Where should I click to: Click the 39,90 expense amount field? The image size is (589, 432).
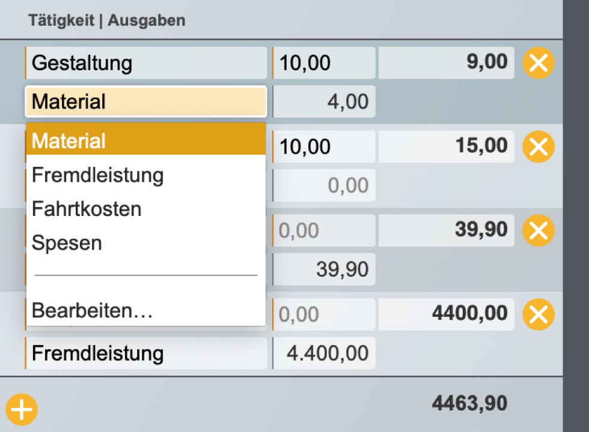coord(324,269)
